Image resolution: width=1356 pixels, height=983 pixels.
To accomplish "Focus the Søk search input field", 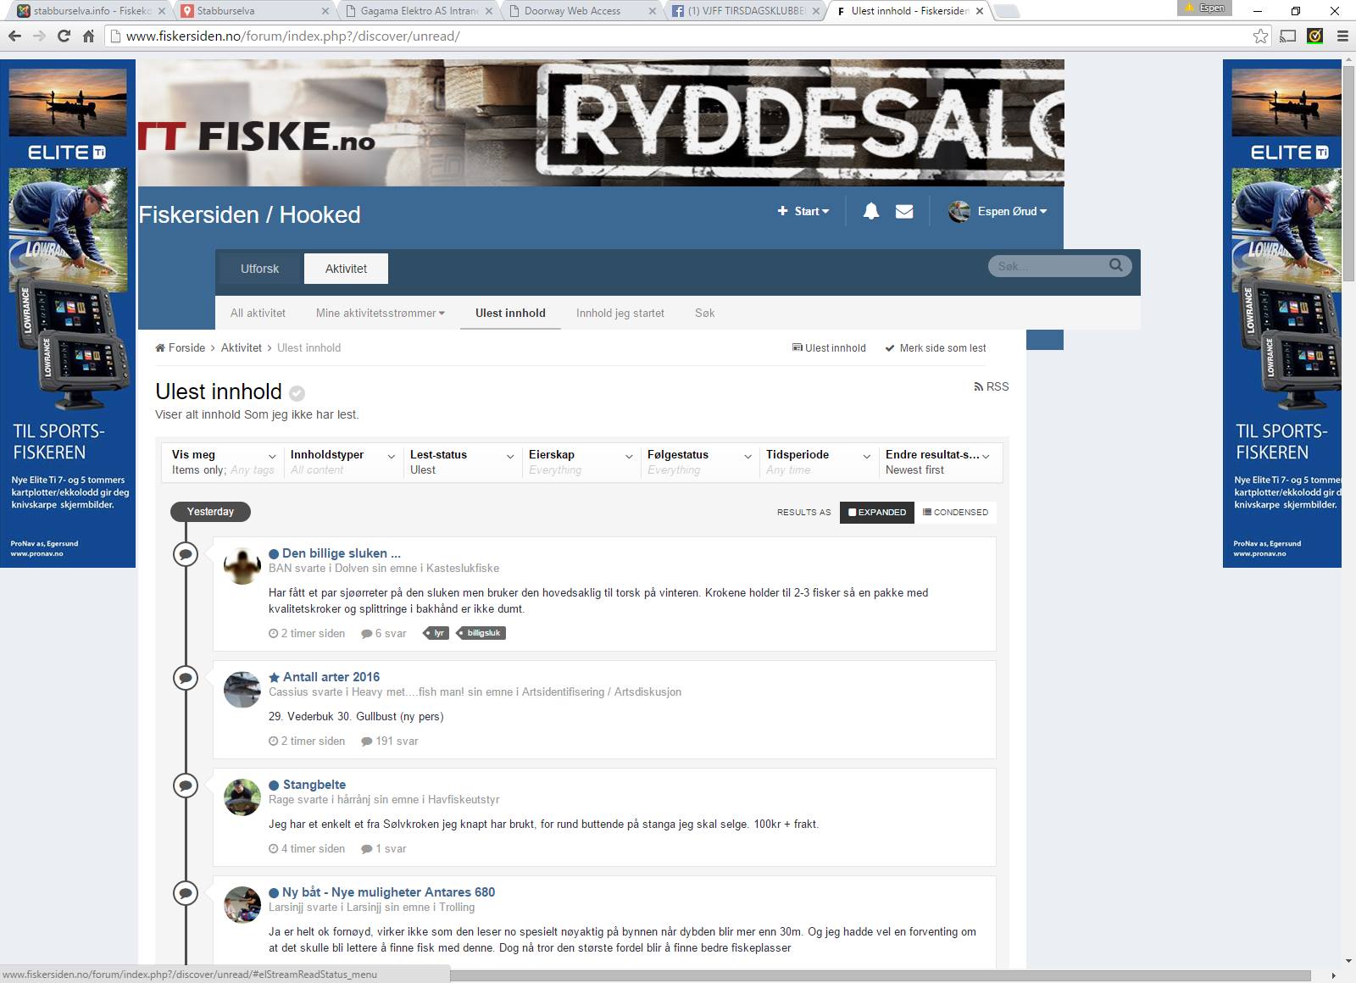I will click(x=1049, y=265).
